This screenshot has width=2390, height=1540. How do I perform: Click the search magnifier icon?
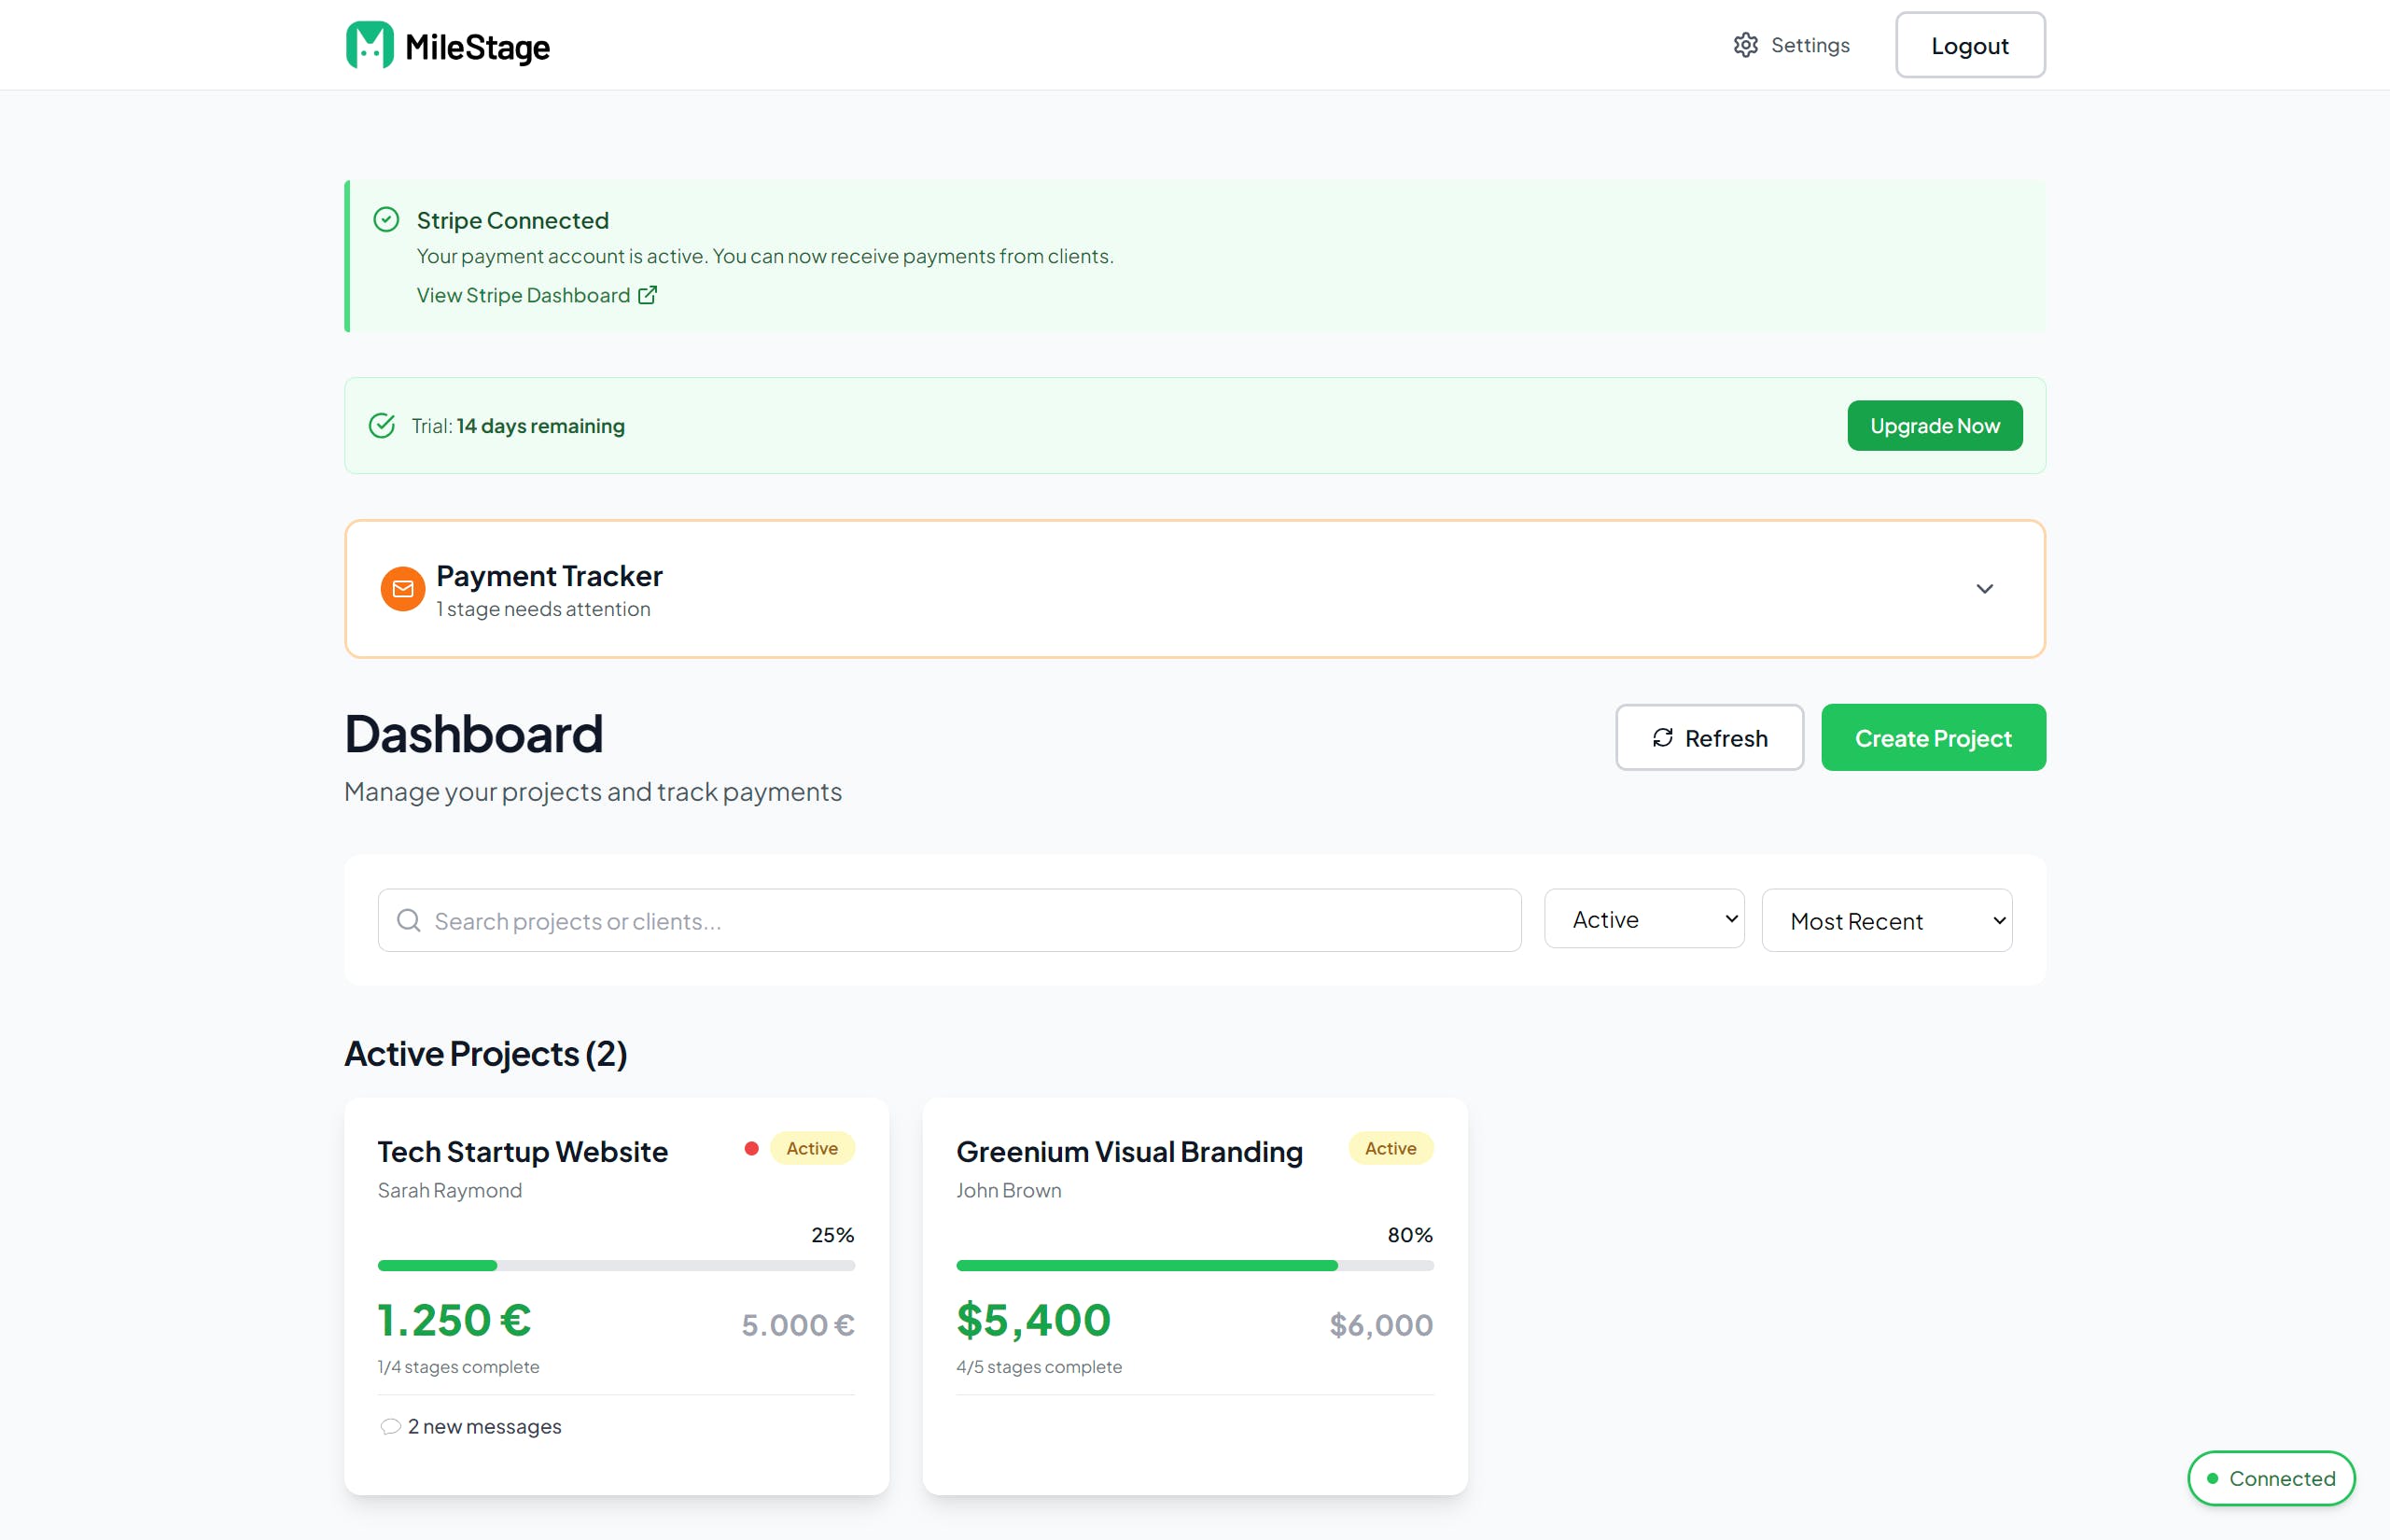pyautogui.click(x=409, y=920)
